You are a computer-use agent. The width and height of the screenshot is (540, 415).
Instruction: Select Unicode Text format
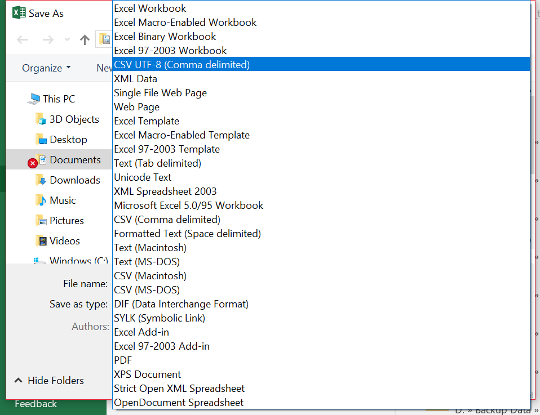(x=321, y=177)
